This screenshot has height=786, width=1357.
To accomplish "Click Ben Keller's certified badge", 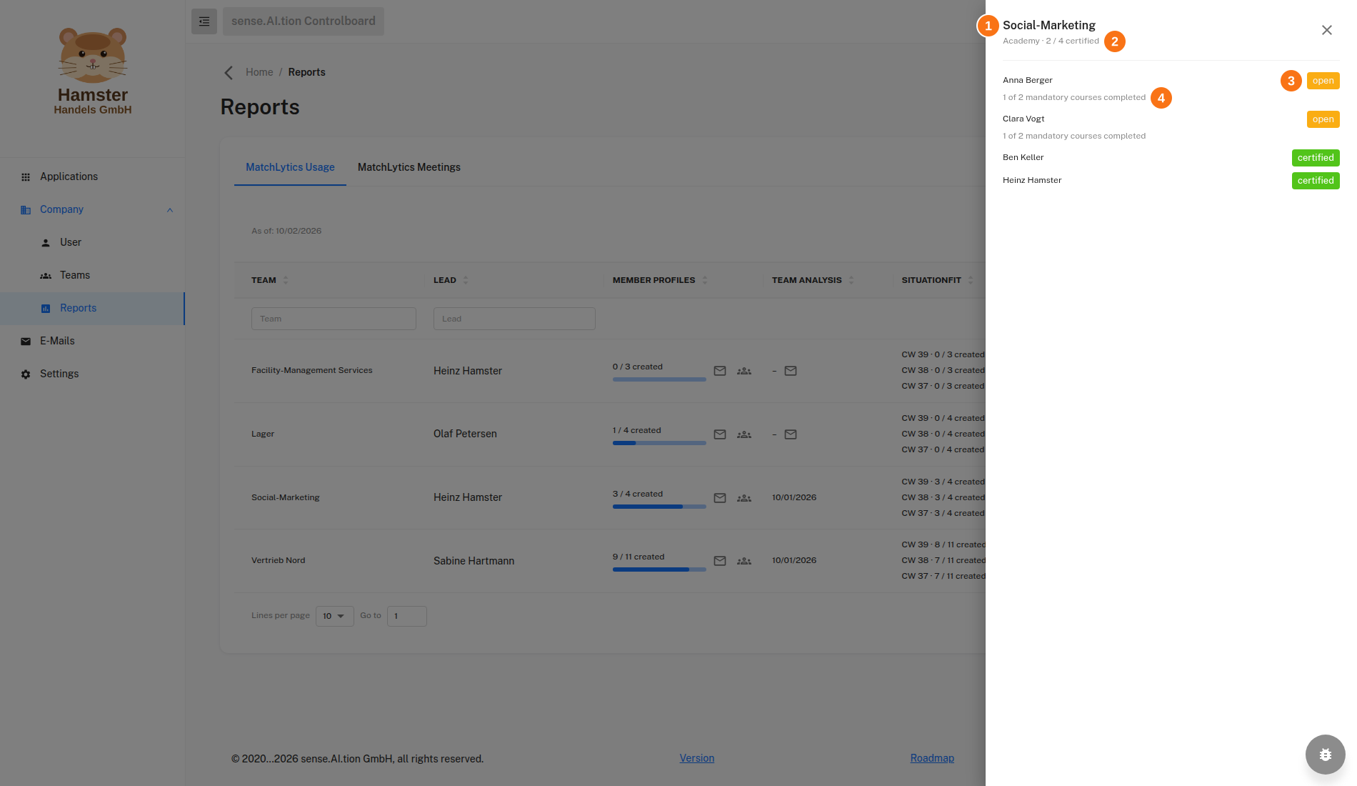I will click(x=1316, y=158).
